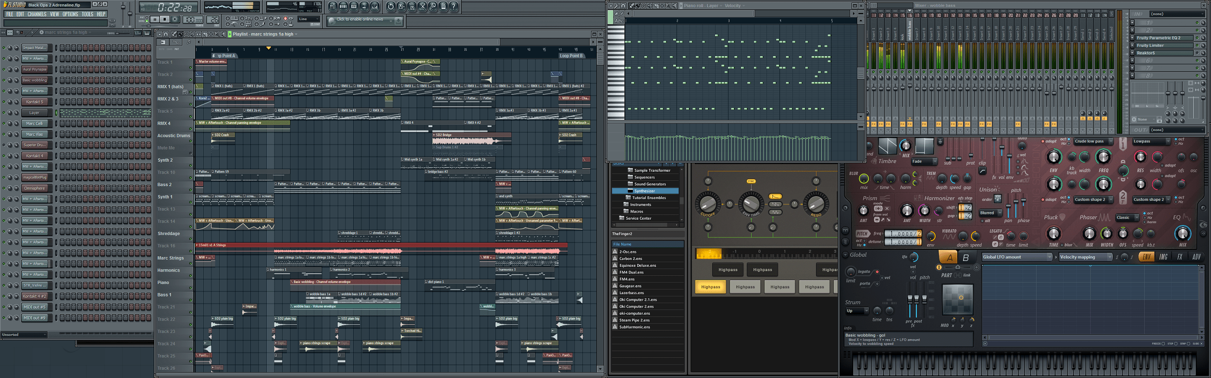The height and width of the screenshot is (378, 1211).
Task: Pause playback in transport panel
Action: pyautogui.click(x=155, y=19)
